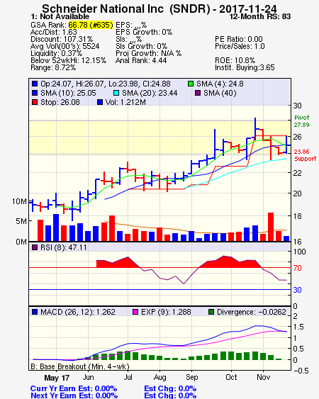Click the blue Op/Hi/Lo/Cl legend swatch
This screenshot has height=399, width=319.
pyautogui.click(x=35, y=84)
